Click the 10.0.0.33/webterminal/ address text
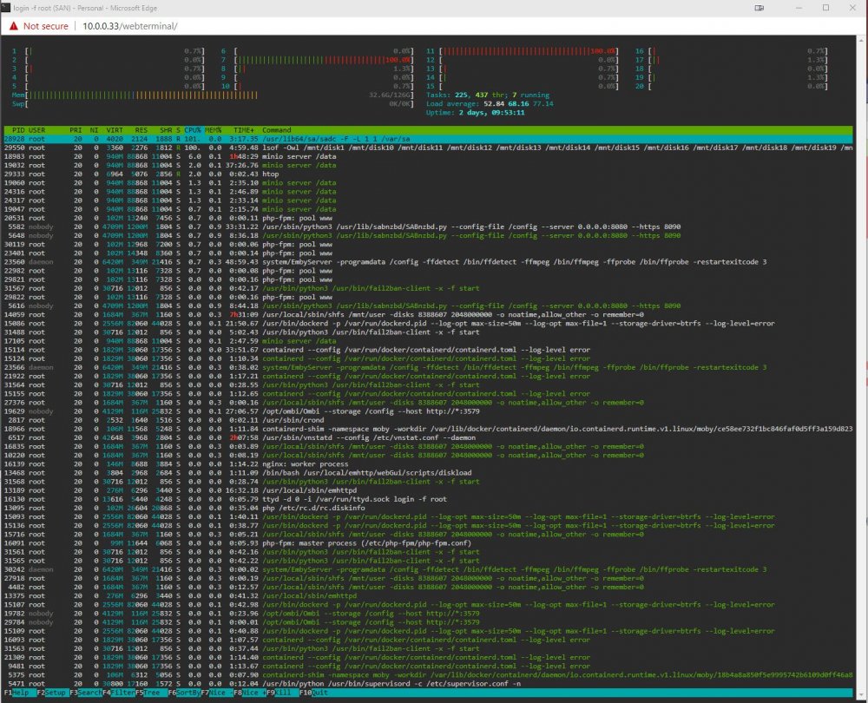868x703 pixels. [130, 26]
